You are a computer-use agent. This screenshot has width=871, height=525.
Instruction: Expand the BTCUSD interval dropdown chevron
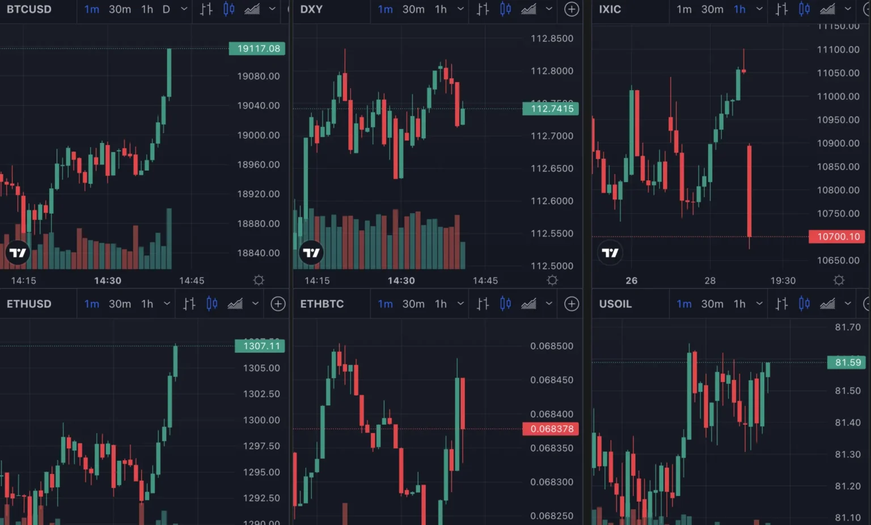click(184, 9)
